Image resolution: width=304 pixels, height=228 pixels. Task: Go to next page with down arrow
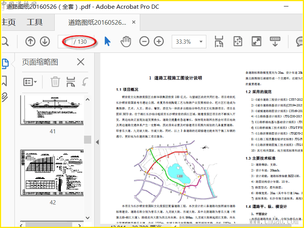click(x=45, y=41)
